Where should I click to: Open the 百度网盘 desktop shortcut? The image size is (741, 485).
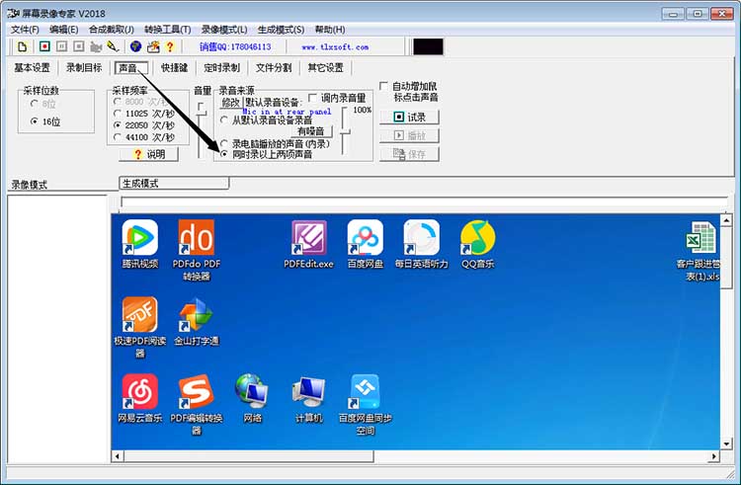(365, 244)
